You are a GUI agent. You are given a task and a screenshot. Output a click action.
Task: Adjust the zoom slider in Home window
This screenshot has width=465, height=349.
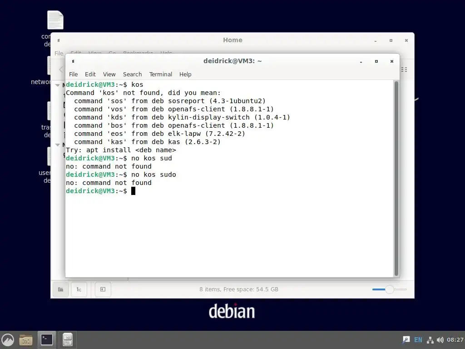tap(389, 289)
